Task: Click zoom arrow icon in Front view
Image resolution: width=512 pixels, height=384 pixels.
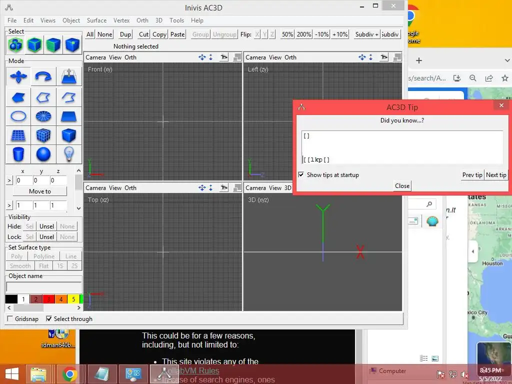Action: coord(211,57)
